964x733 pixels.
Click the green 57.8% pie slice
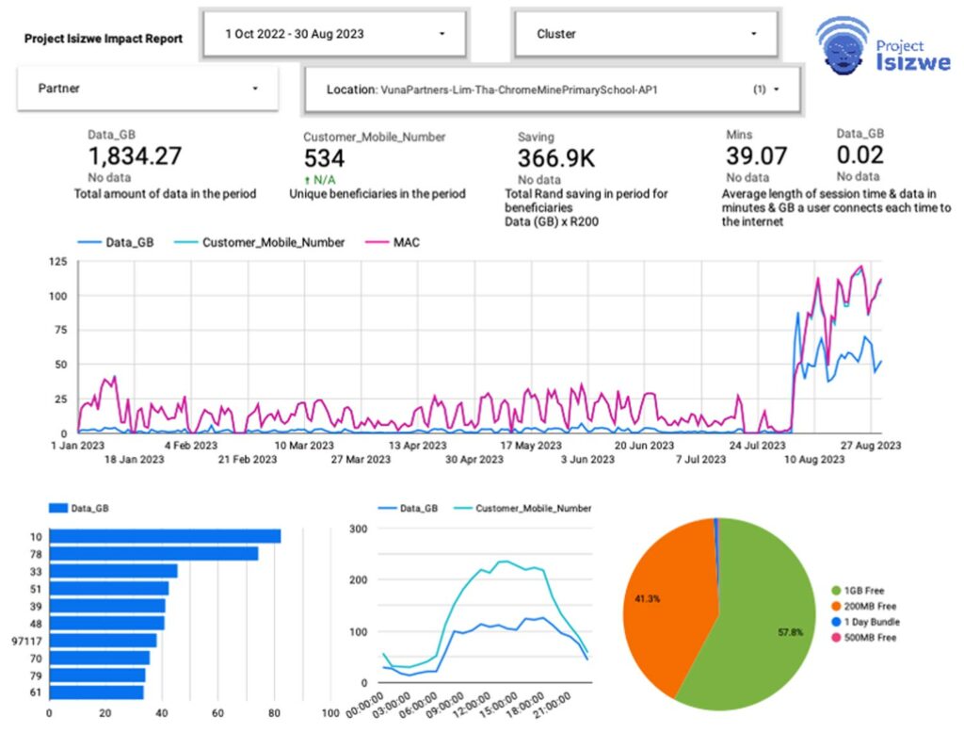coord(753,631)
